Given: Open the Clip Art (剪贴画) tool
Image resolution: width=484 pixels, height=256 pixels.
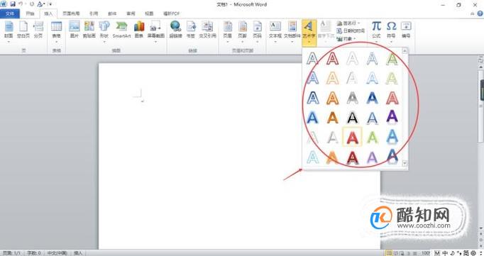Looking at the screenshot, I should tap(89, 29).
